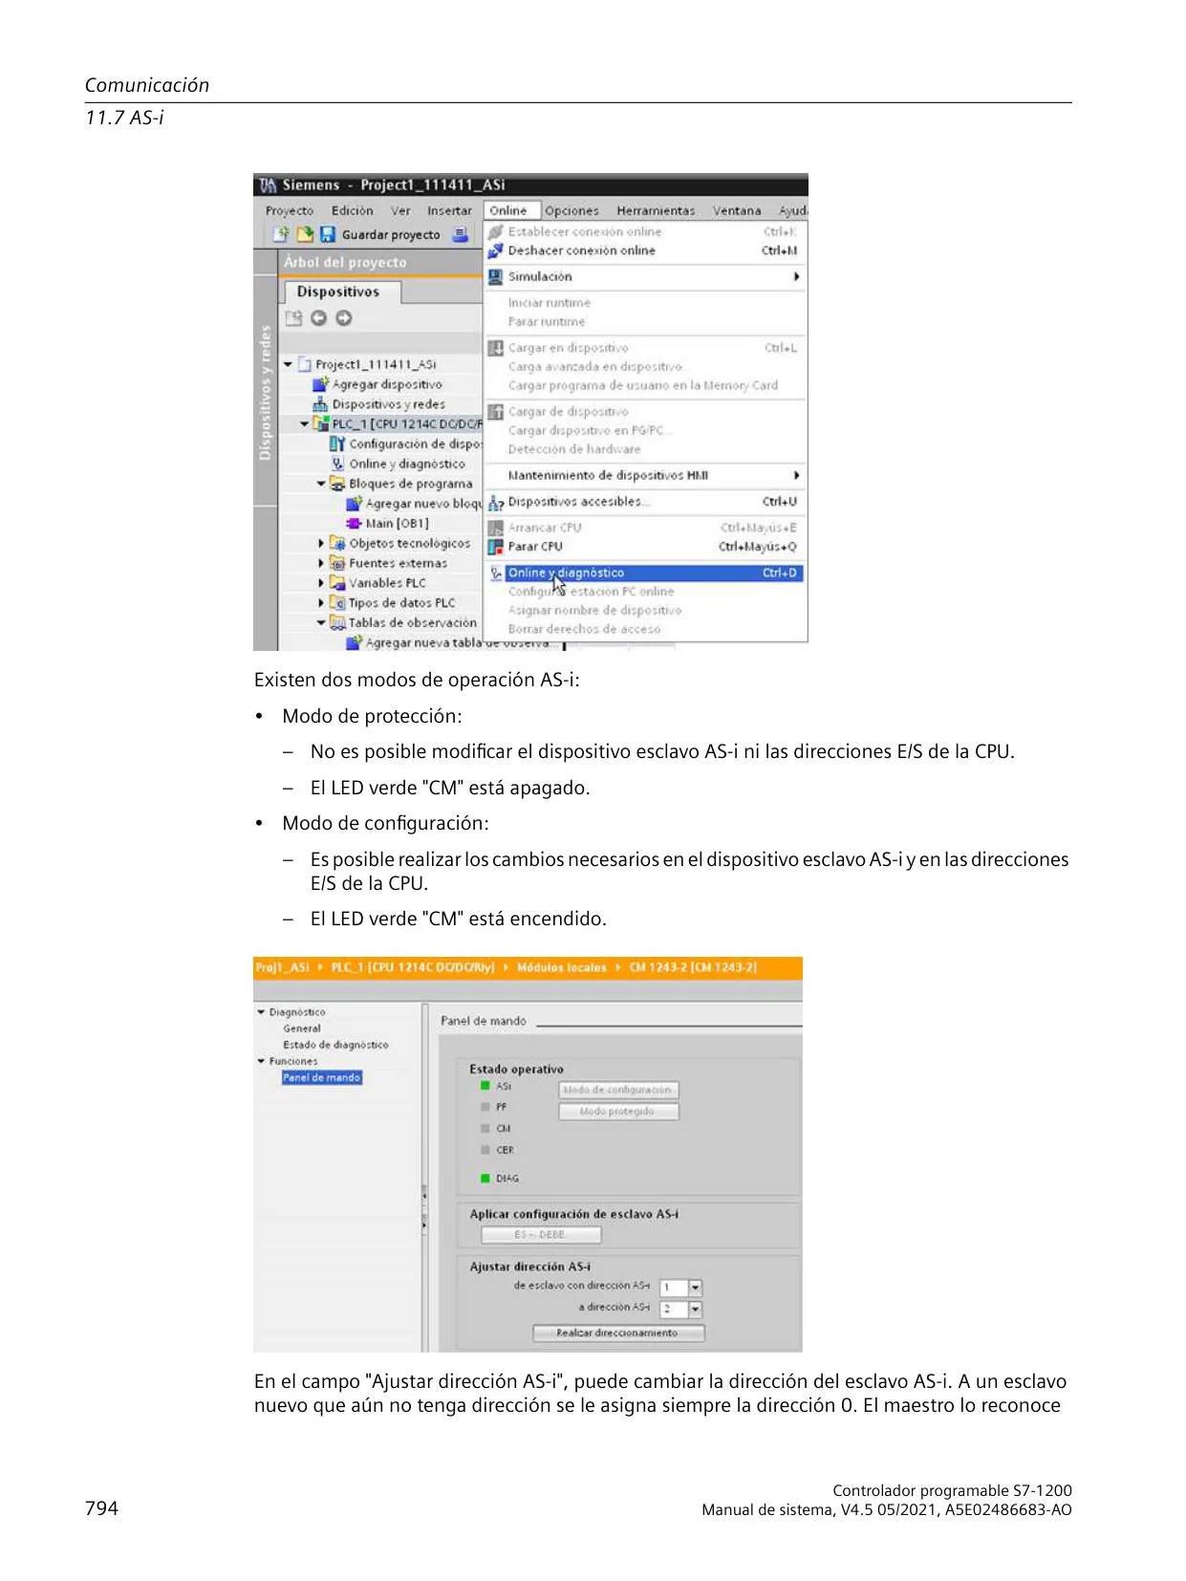Click the PLC_1 CPU device icon

(x=321, y=423)
